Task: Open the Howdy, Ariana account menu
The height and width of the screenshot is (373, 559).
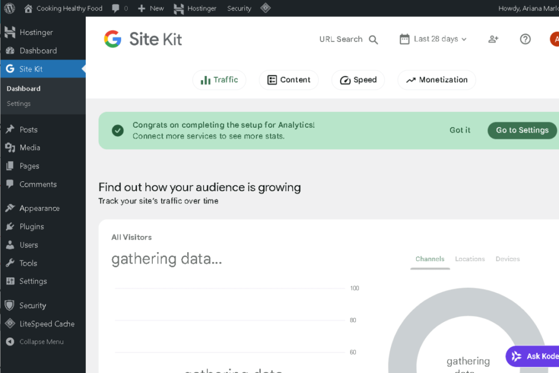Action: pos(527,8)
